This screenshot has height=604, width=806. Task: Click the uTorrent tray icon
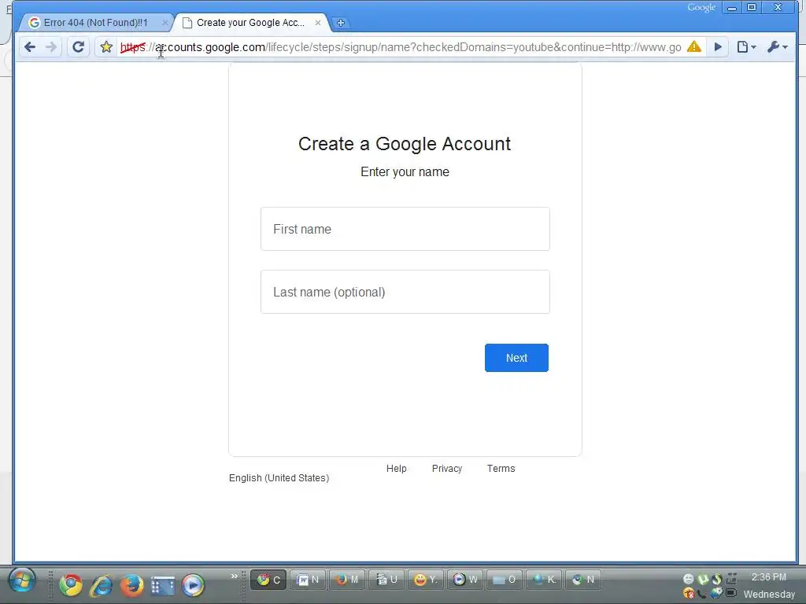pos(703,579)
